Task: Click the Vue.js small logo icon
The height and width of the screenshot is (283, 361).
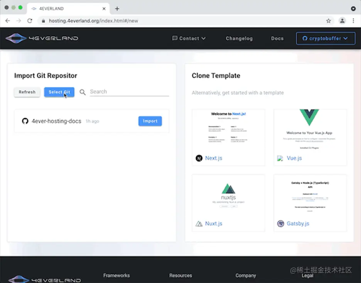Action: pyautogui.click(x=280, y=158)
